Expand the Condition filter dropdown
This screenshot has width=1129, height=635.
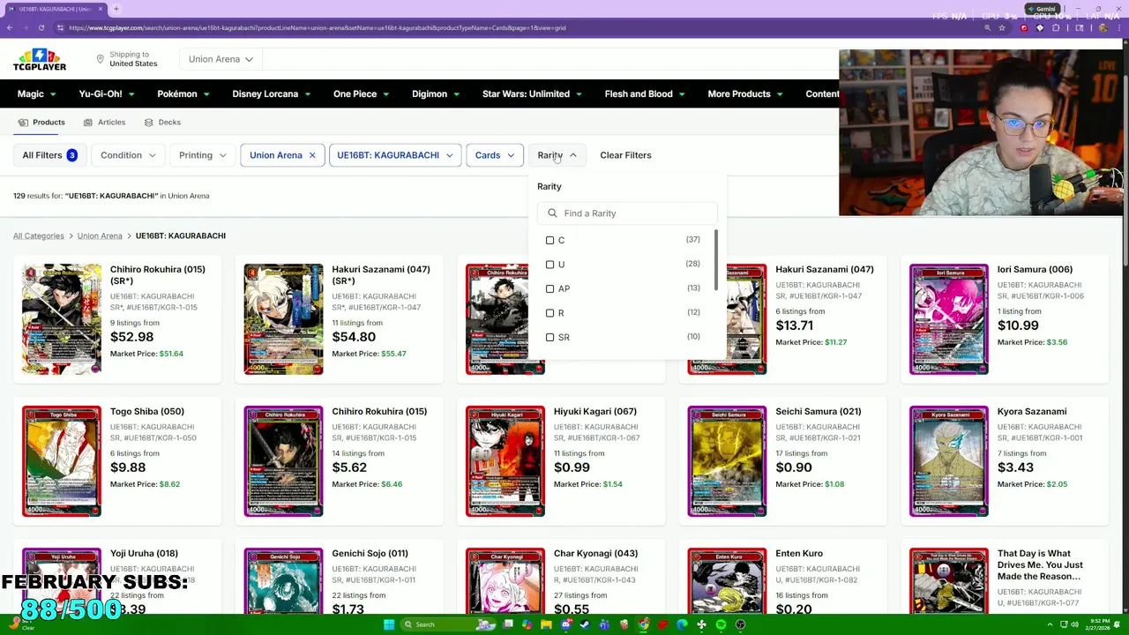pos(128,155)
